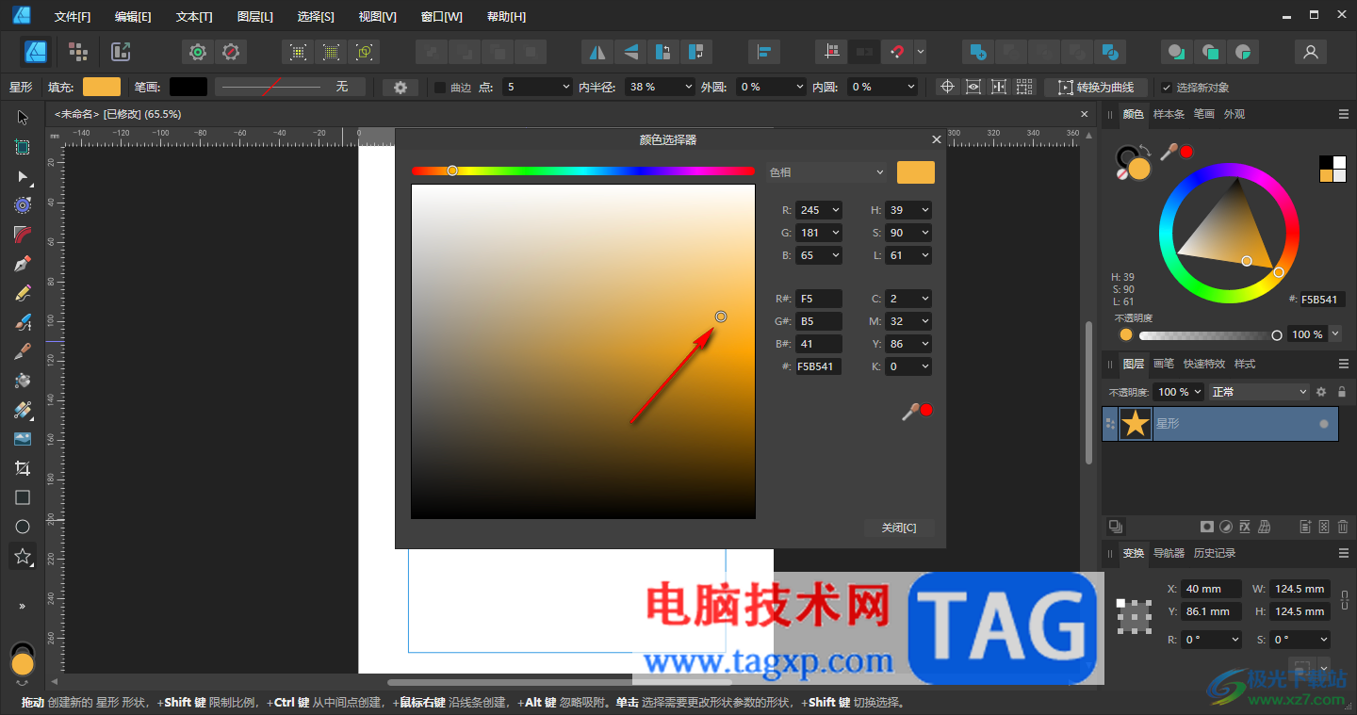Viewport: 1357px width, 715px height.
Task: Switch to Pixel persona icon
Action: point(78,52)
